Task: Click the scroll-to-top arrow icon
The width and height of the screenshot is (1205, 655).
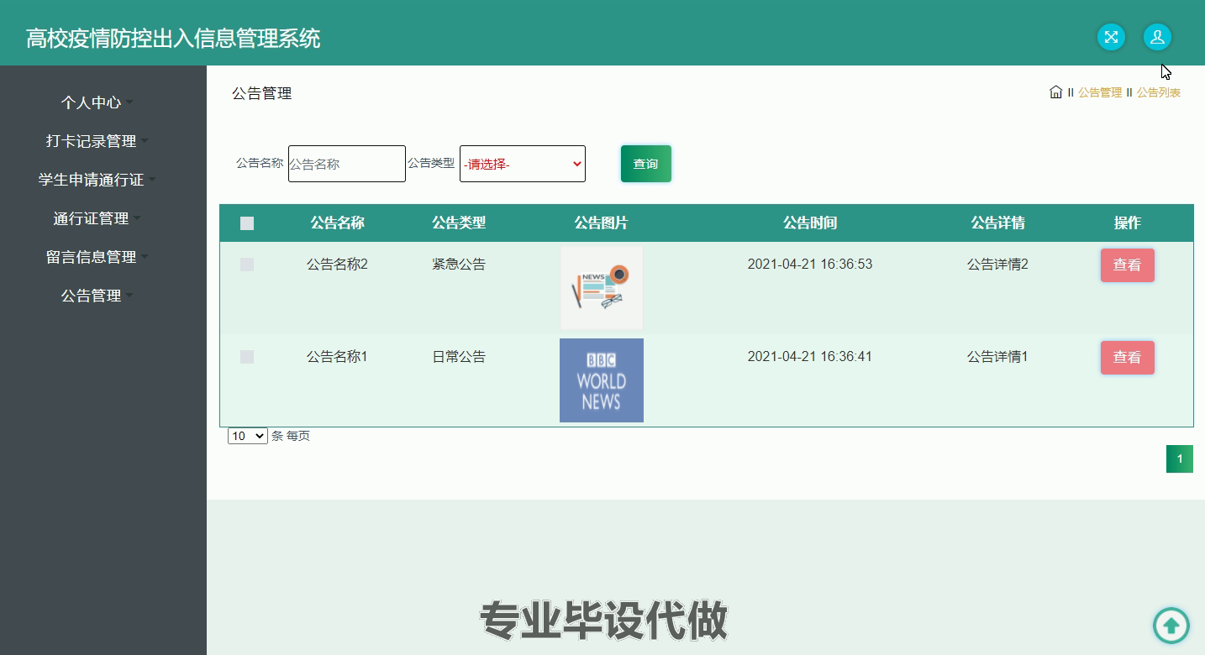Action: coord(1171,626)
